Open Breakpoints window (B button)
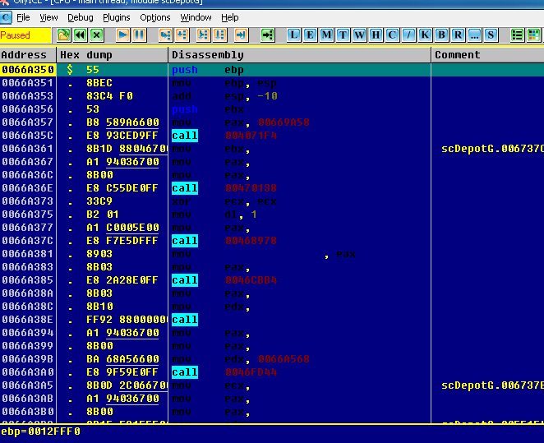The image size is (544, 443). [441, 35]
